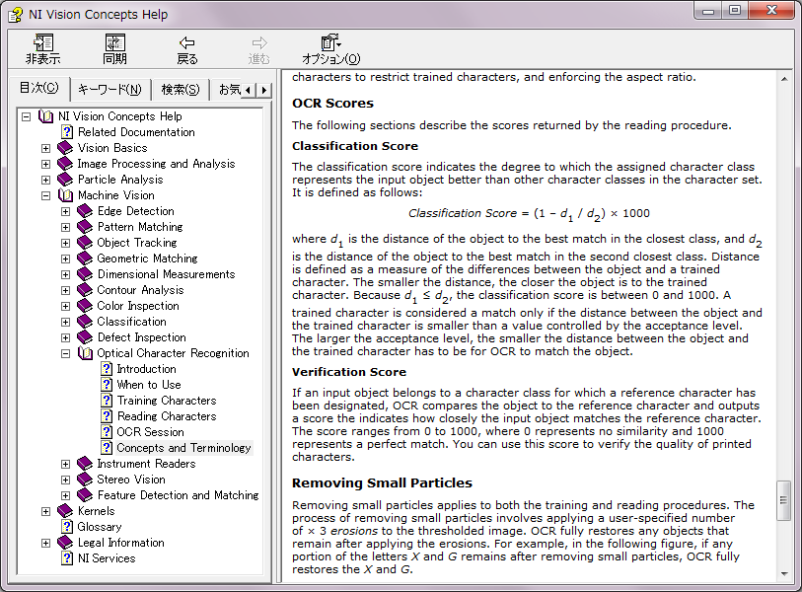
Task: Click the question page icon beside Introduction
Action: (x=107, y=369)
